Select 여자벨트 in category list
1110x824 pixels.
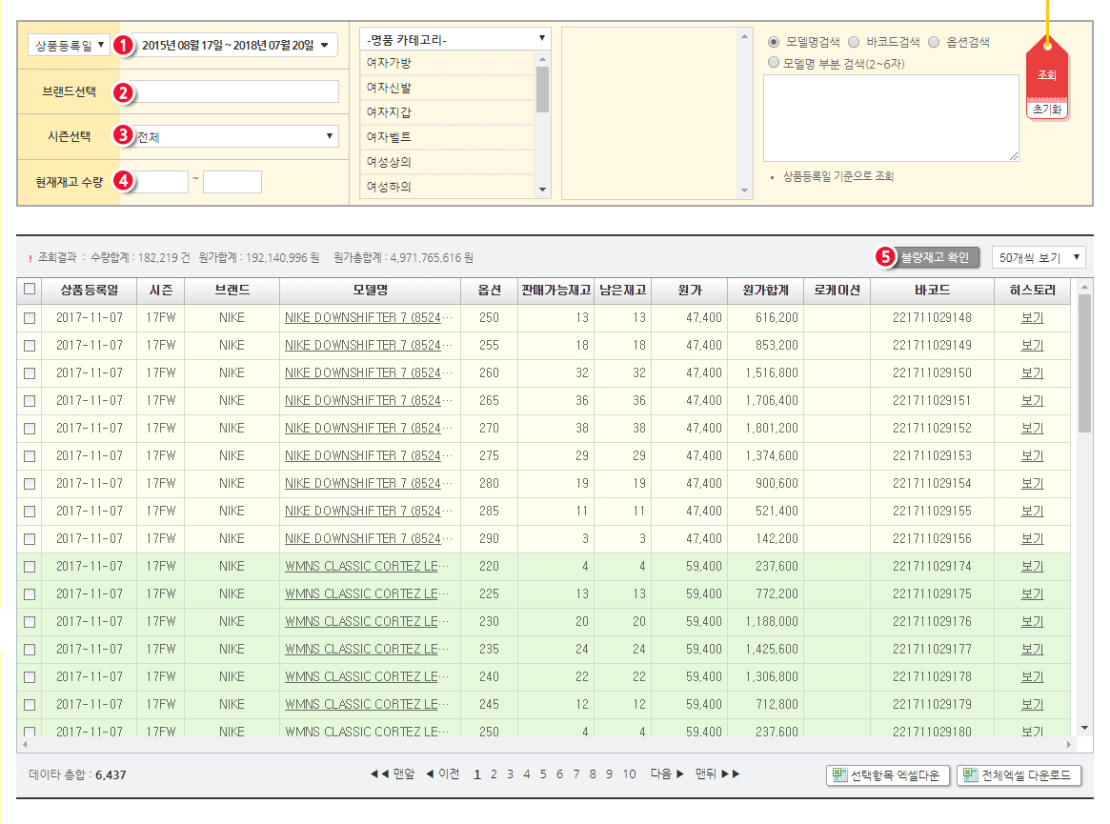click(x=448, y=137)
